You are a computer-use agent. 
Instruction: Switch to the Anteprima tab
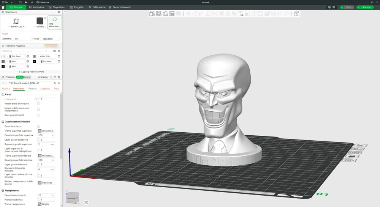click(36, 7)
